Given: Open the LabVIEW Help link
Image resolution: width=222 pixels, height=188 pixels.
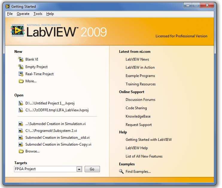Looking at the screenshot, I should [137, 148].
